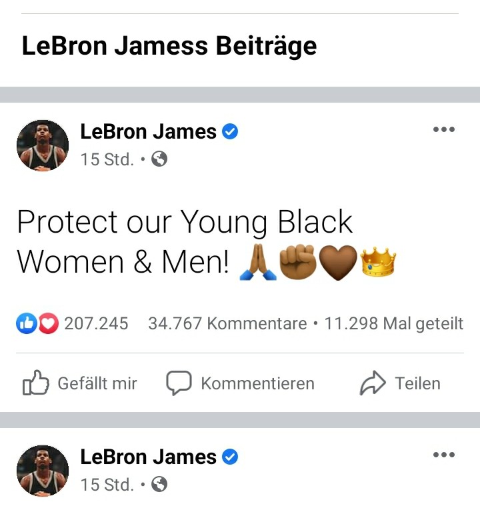This screenshot has width=480, height=518.
Task: Click the share arrow icon
Action: [x=372, y=383]
